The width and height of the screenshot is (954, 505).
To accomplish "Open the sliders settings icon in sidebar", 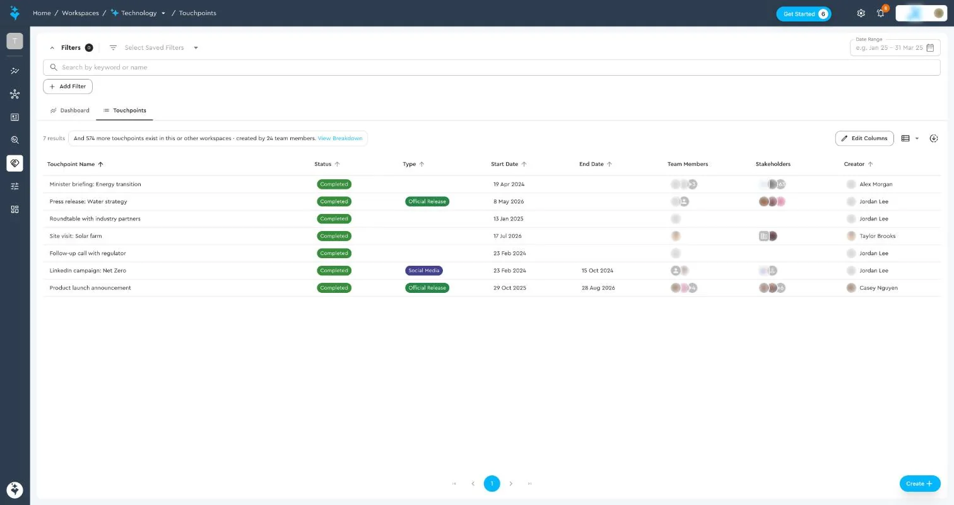I will coord(15,186).
